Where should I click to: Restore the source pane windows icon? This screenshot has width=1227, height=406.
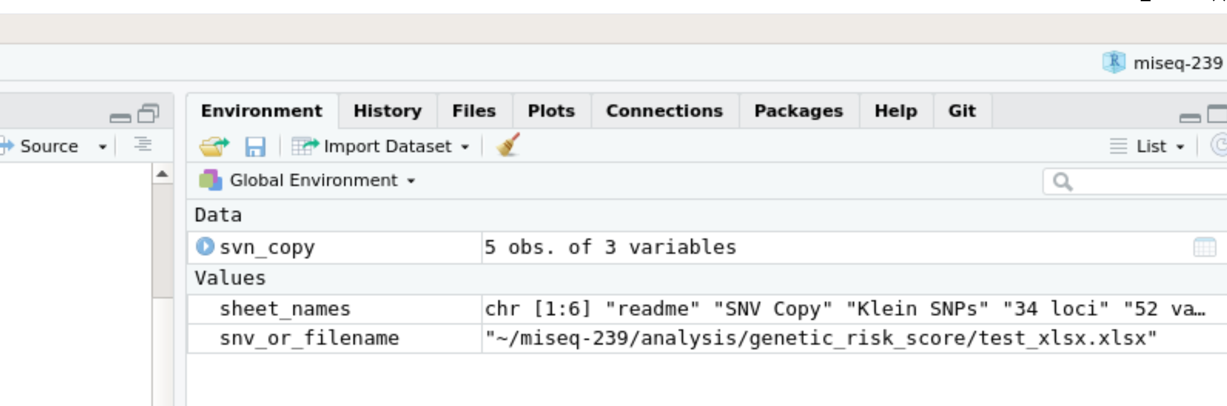tap(149, 113)
